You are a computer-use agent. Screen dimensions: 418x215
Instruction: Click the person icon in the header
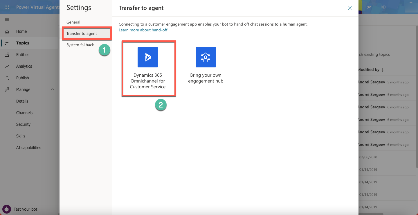point(369,7)
